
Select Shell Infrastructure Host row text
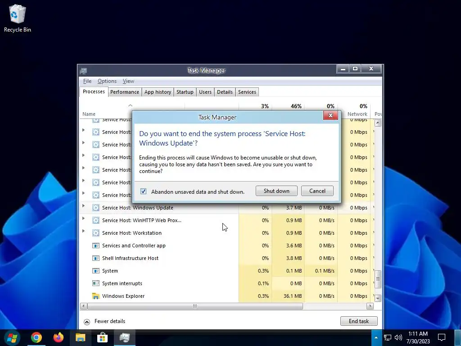pos(130,258)
